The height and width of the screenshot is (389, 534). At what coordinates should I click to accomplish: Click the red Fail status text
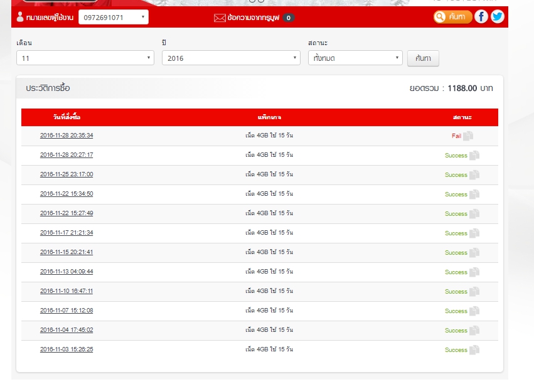pyautogui.click(x=456, y=136)
